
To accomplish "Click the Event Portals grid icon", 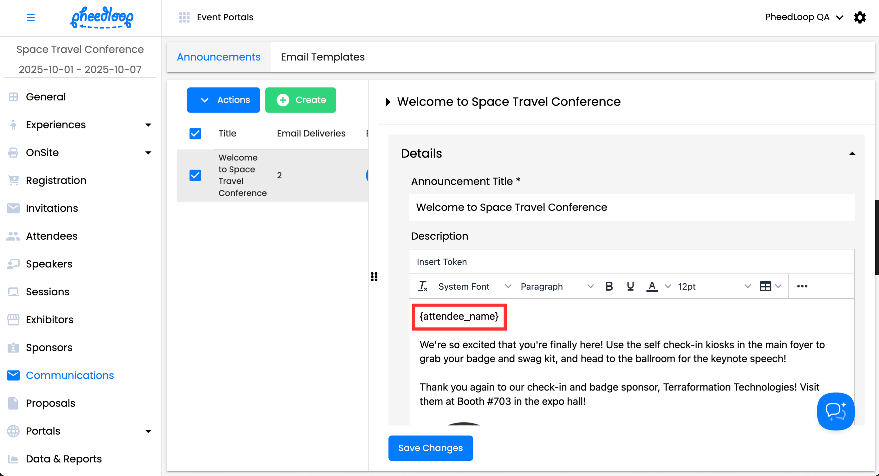I will coord(184,17).
